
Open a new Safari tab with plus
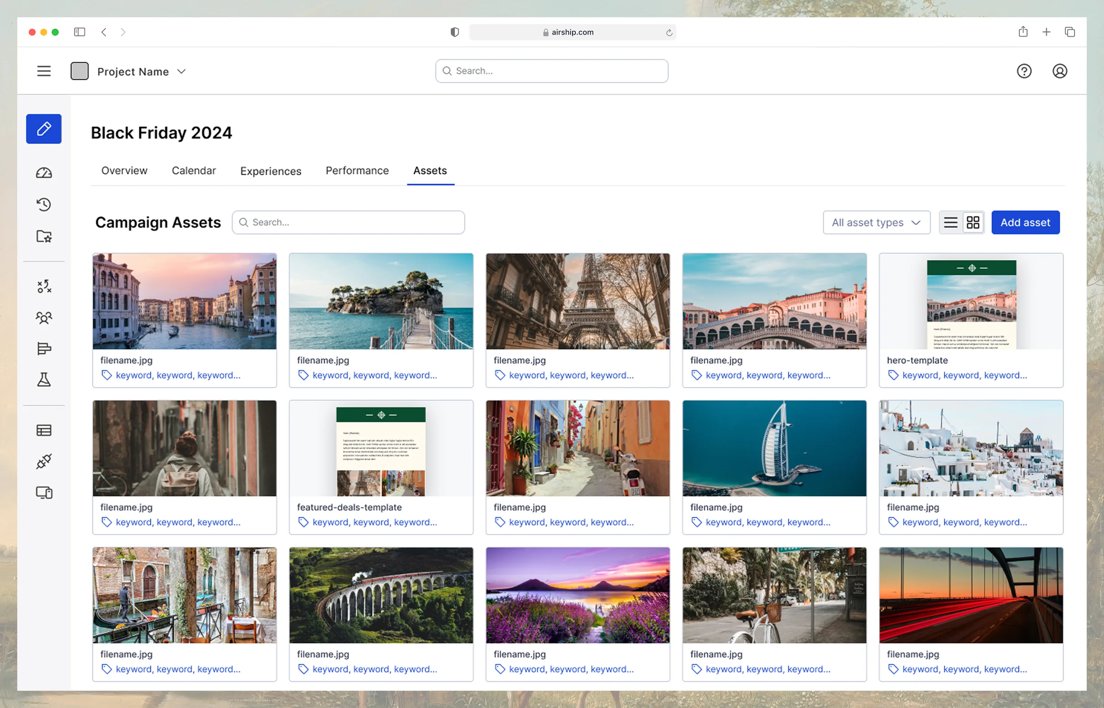pyautogui.click(x=1046, y=32)
